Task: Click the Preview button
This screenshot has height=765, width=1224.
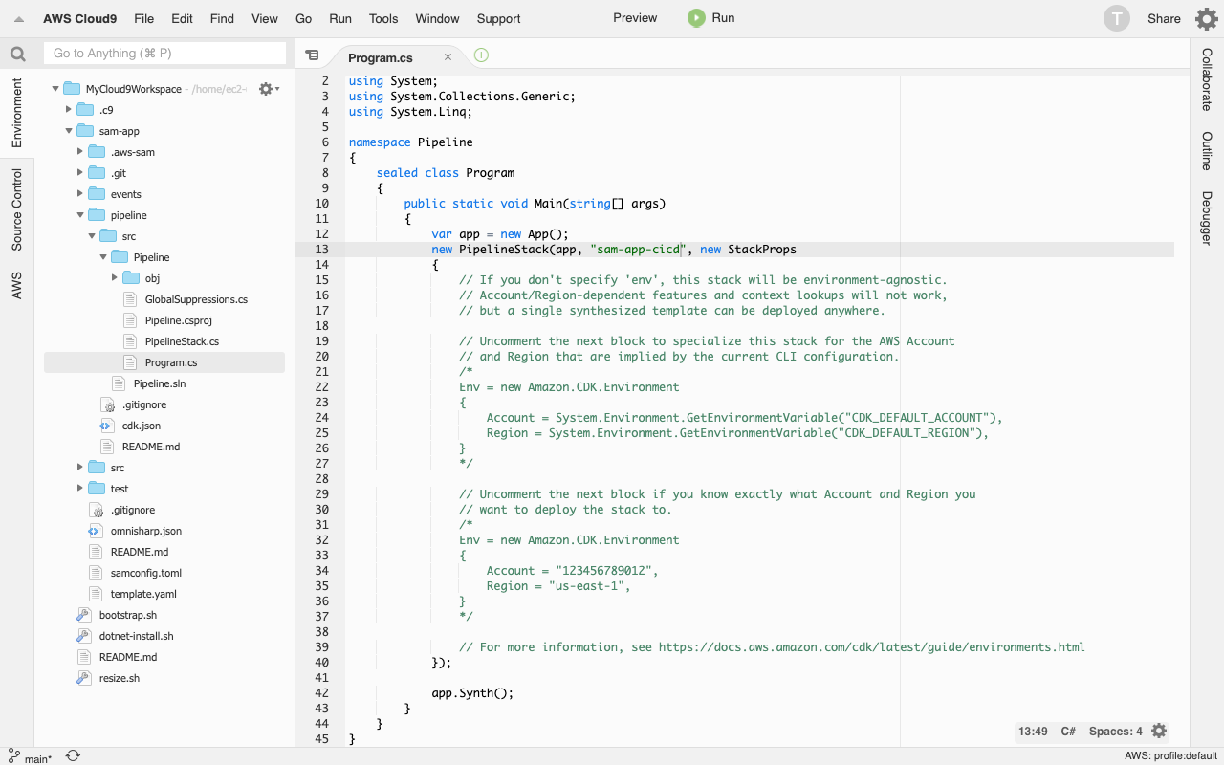Action: pyautogui.click(x=635, y=18)
